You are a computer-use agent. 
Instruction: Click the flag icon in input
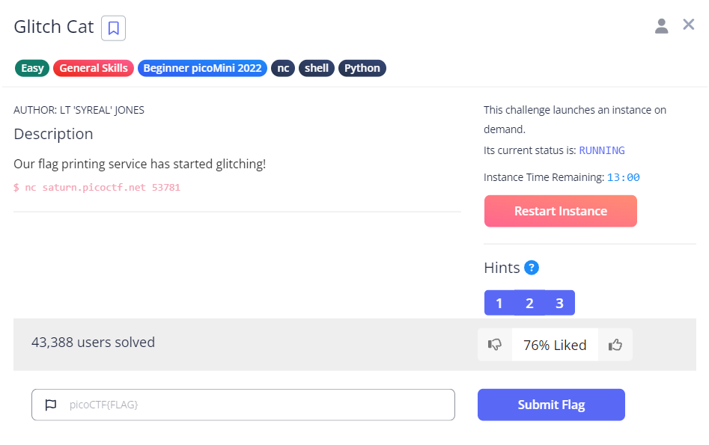(x=51, y=405)
